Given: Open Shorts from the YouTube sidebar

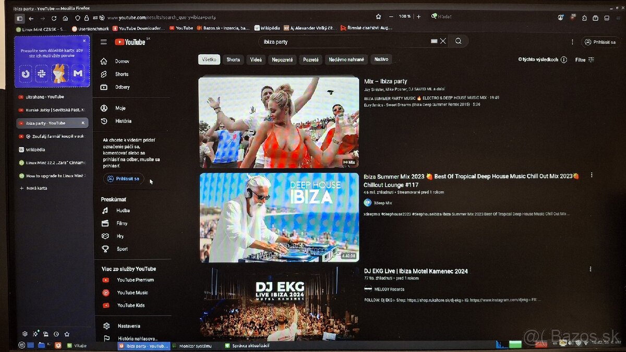Looking at the screenshot, I should click(121, 74).
